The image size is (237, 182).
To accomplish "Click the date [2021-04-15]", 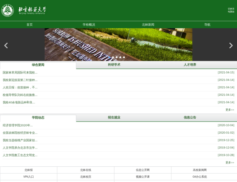I will click(226, 72).
